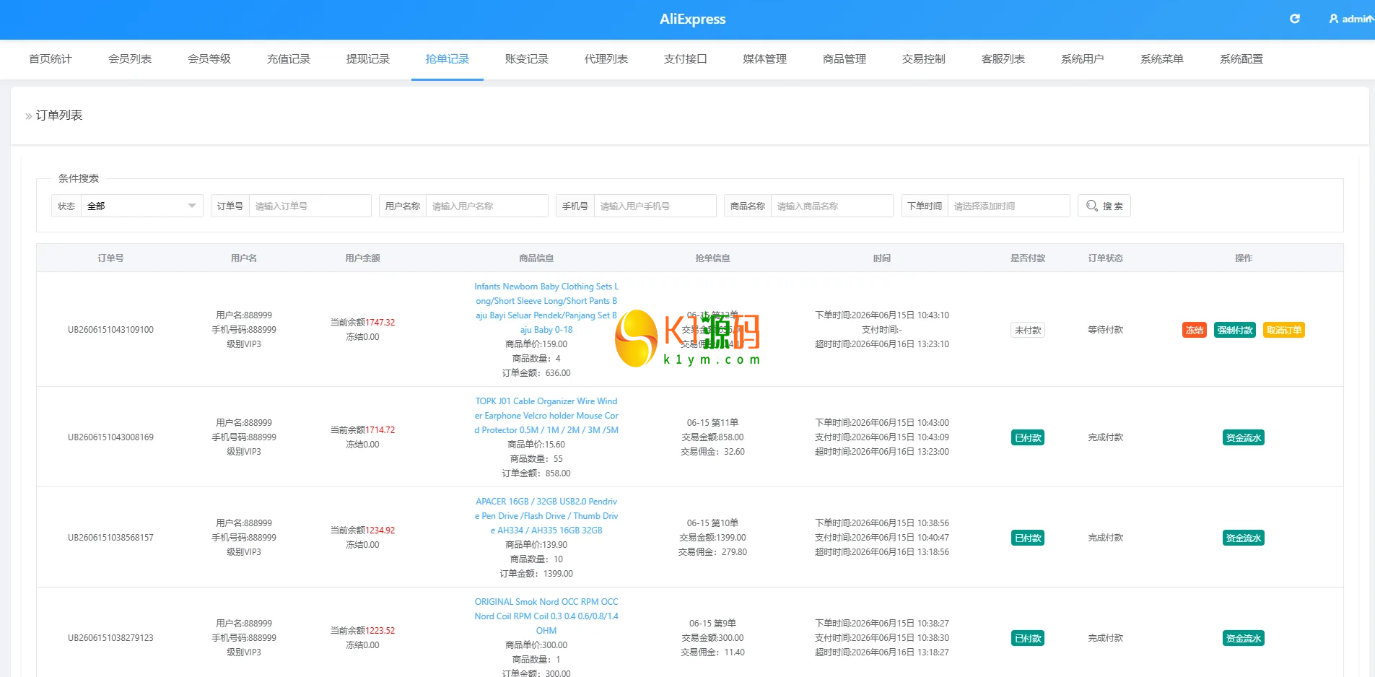This screenshot has width=1375, height=677.
Task: Select order number UB2606151038279123
Action: [110, 638]
